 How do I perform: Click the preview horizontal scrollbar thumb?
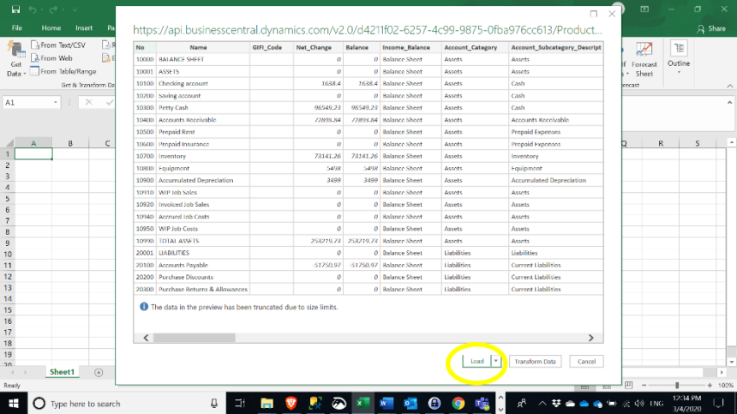pos(195,338)
